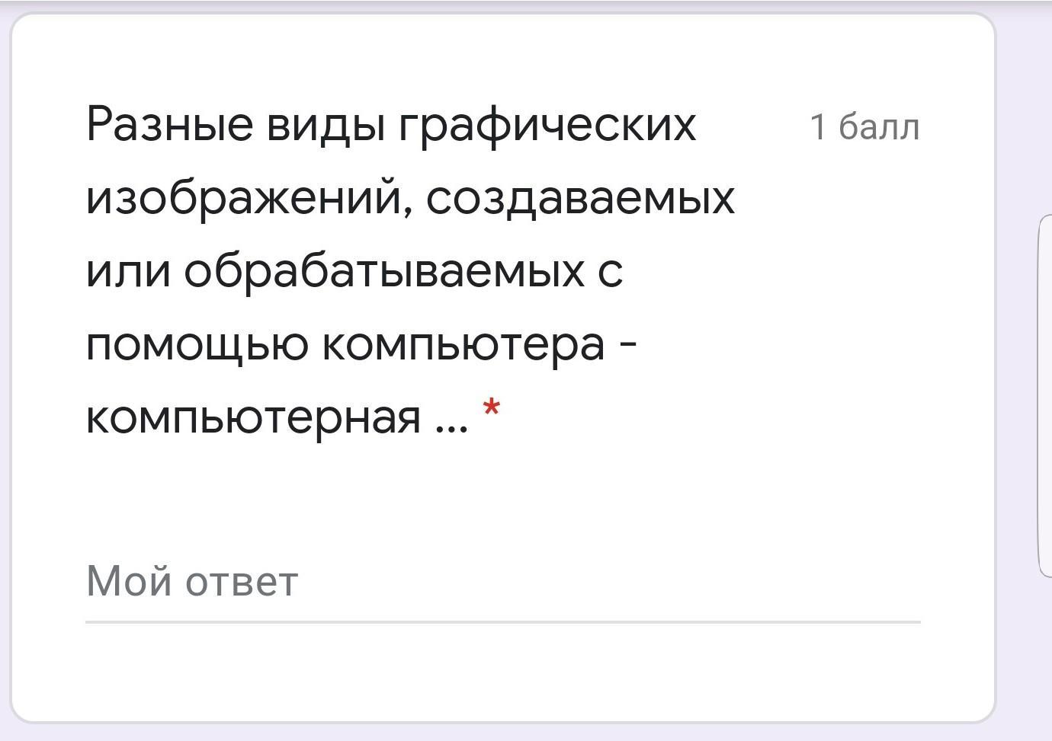Select the word "графических" in the question

547,126
